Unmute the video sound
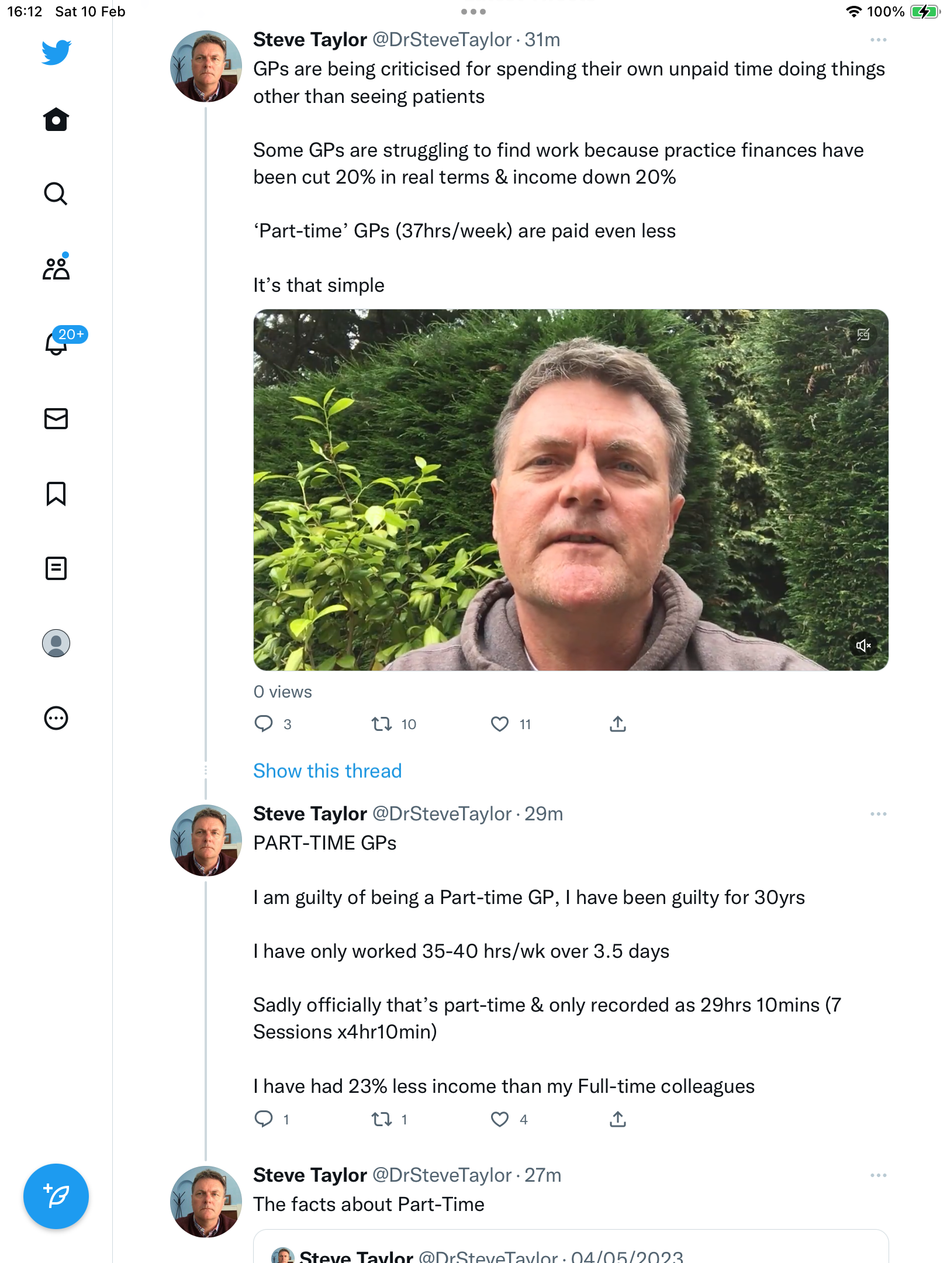The width and height of the screenshot is (947, 1263). point(863,646)
